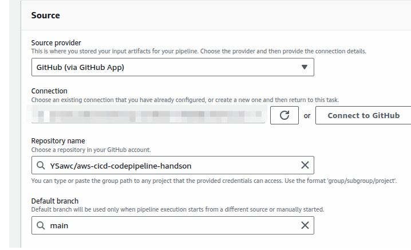Open the Connection selection field
The width and height of the screenshot is (411, 250).
coord(148,115)
